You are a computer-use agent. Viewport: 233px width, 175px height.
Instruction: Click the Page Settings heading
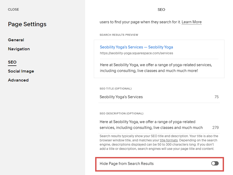(27, 24)
